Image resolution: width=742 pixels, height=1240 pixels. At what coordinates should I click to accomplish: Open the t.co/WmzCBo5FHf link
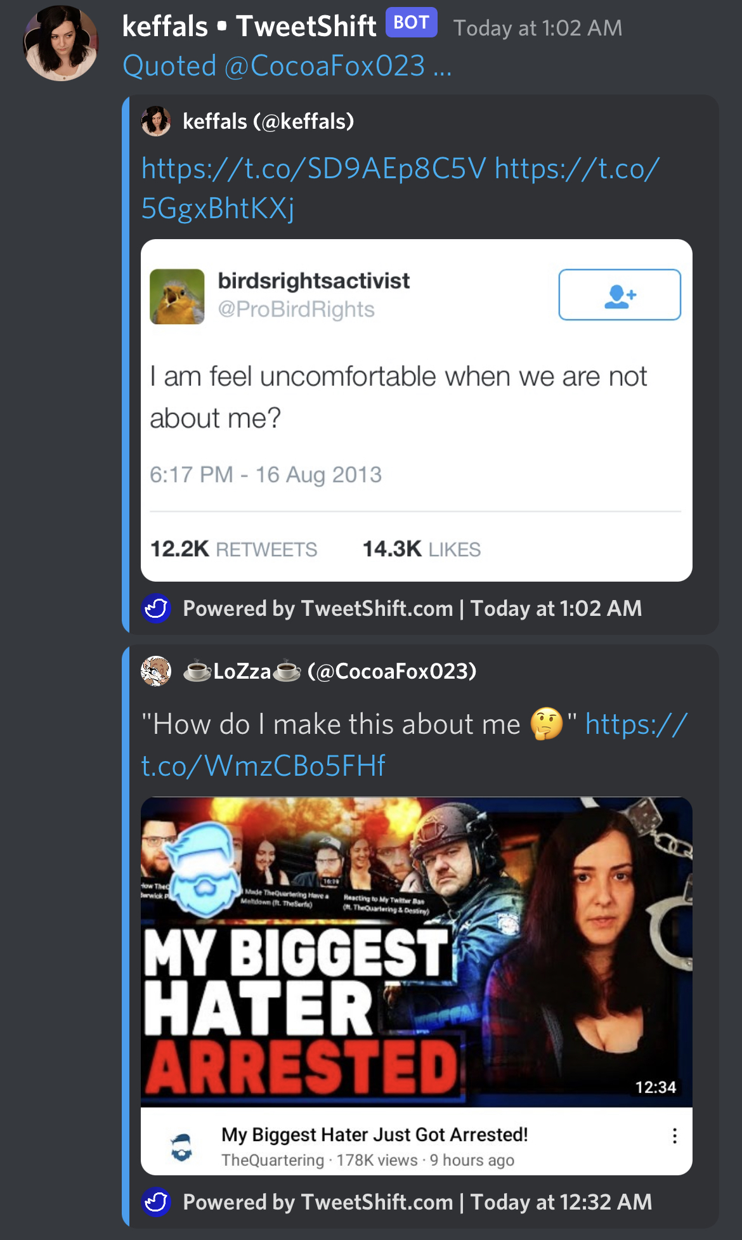click(x=414, y=745)
